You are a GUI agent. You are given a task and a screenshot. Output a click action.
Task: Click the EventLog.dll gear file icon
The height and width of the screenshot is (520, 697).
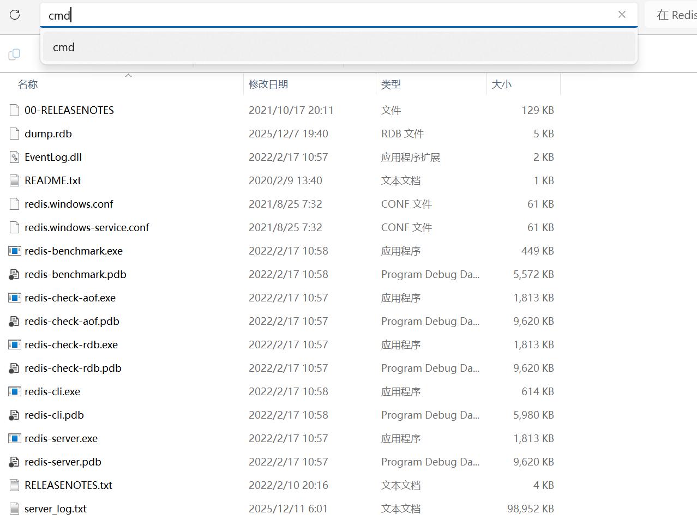click(x=15, y=157)
